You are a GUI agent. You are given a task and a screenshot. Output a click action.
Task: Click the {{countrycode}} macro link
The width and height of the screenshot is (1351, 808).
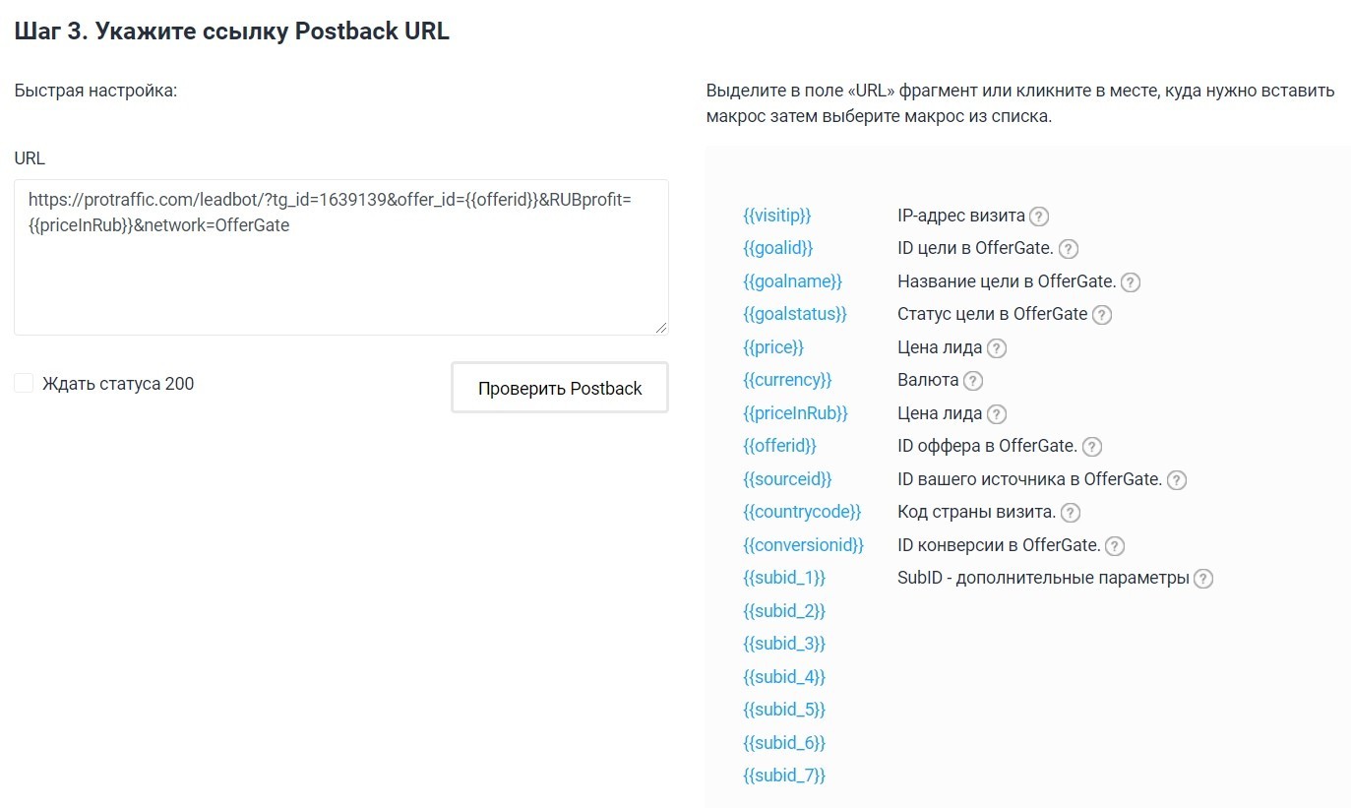(802, 512)
